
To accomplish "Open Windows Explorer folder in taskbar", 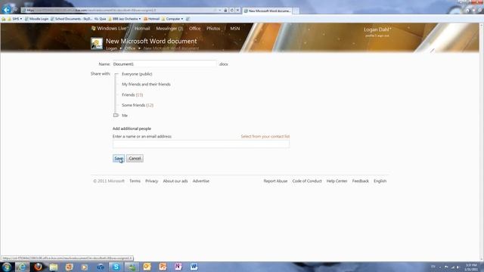I will 54,267.
